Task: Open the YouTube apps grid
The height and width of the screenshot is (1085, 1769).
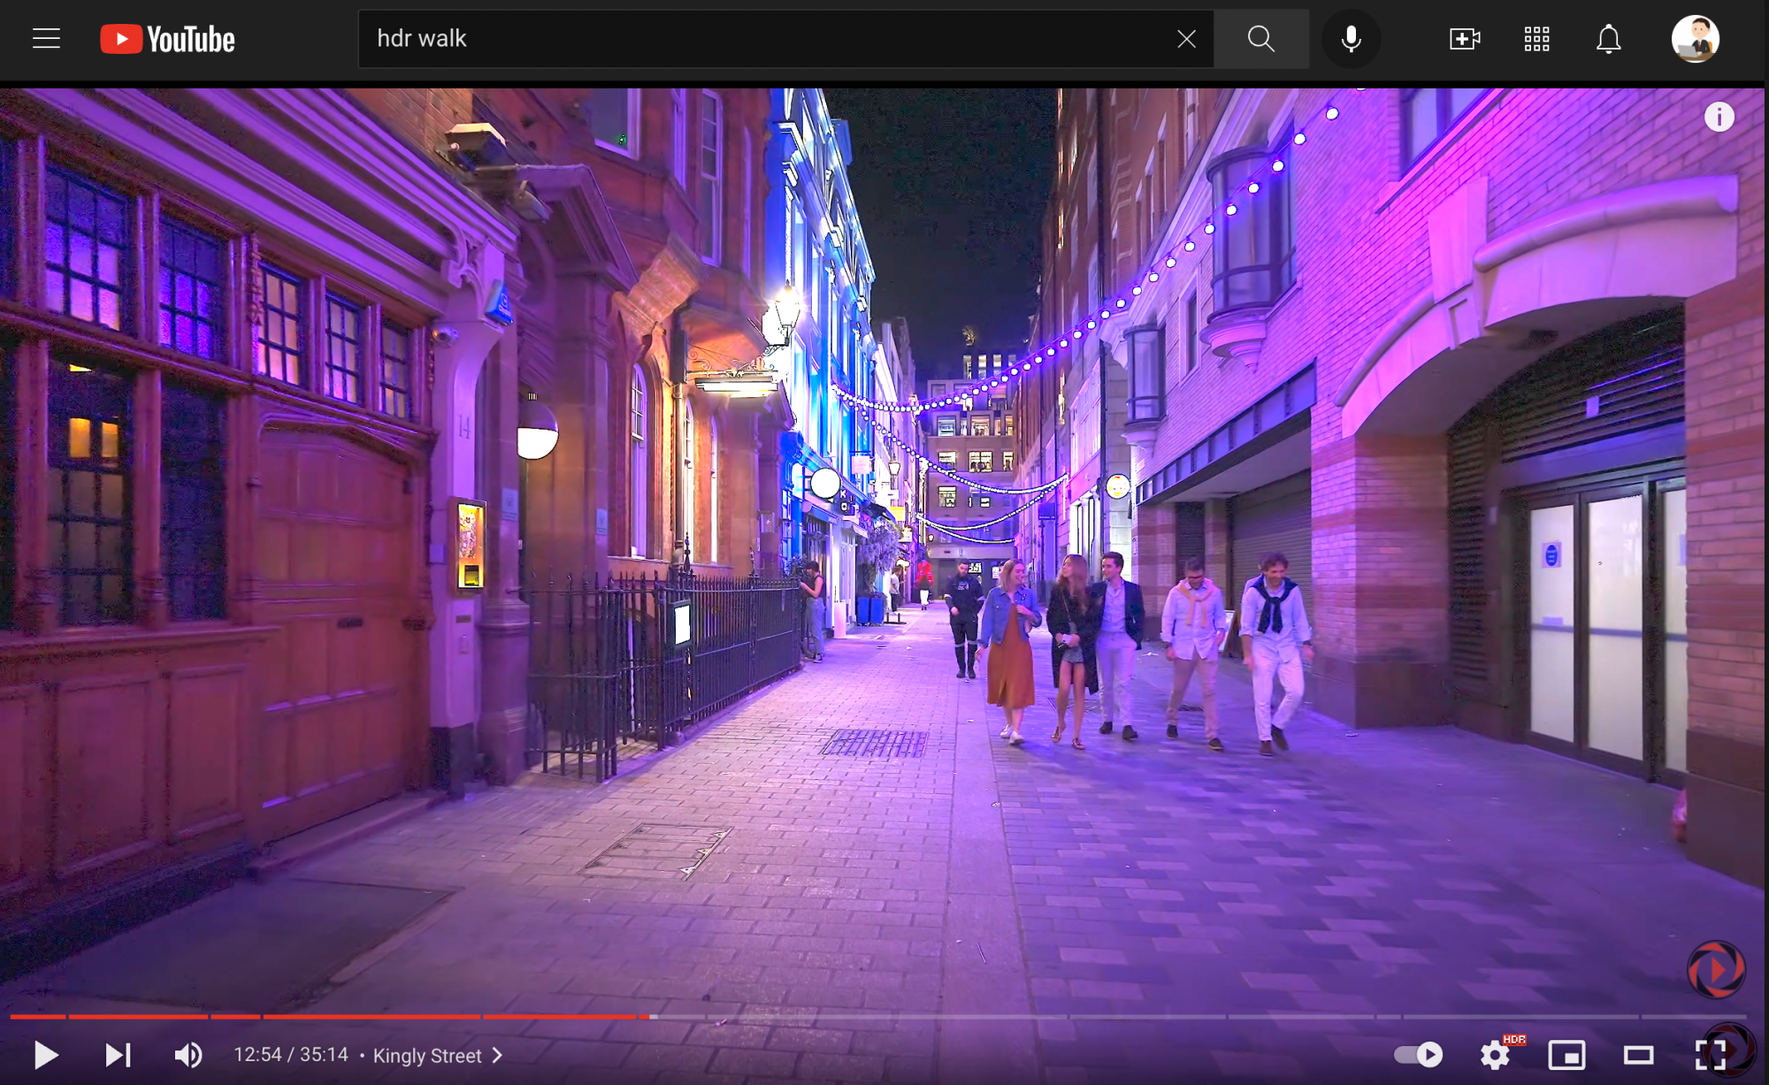Action: [x=1536, y=39]
